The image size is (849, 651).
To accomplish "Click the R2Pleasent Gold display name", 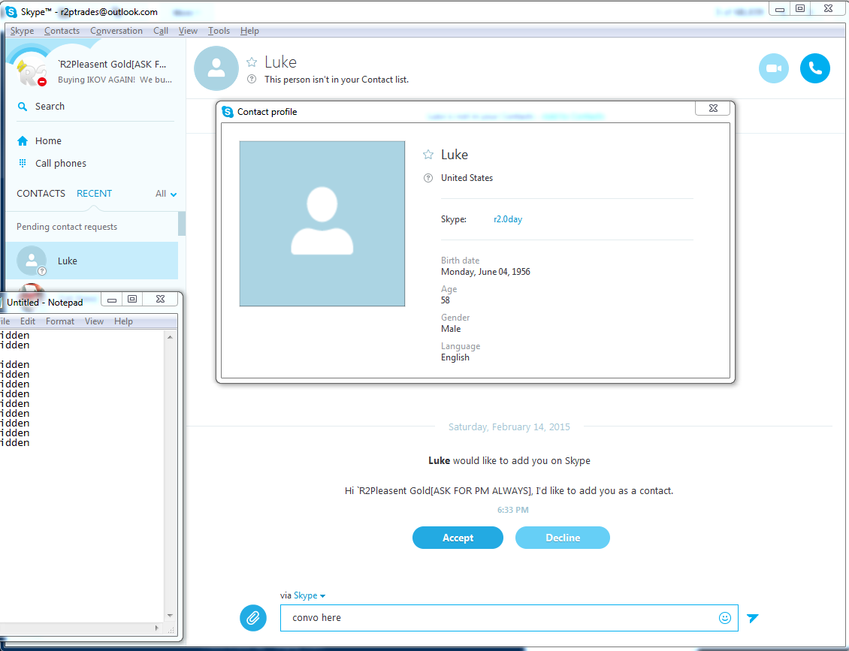I will point(112,65).
